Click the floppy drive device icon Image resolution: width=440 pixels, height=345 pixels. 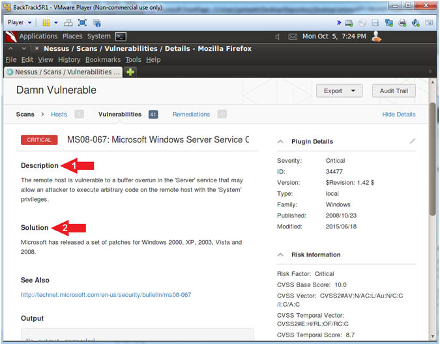[375, 23]
